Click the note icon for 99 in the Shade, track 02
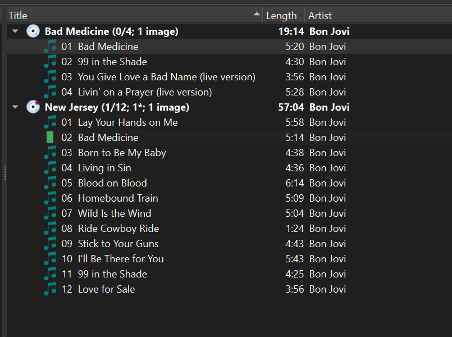This screenshot has height=337, width=452. click(x=50, y=62)
